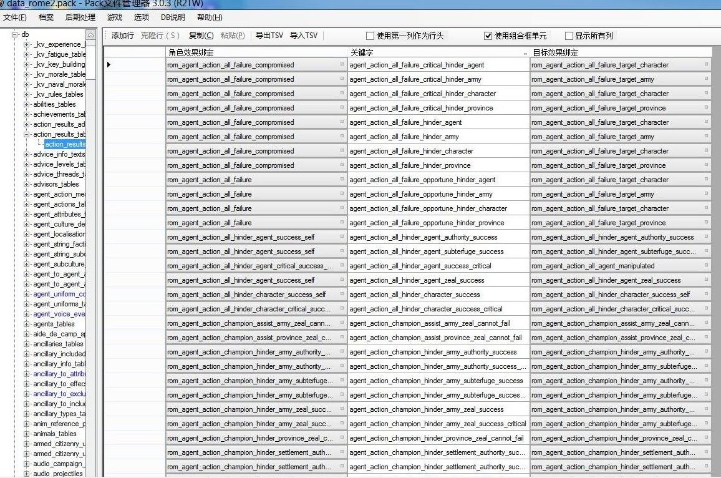The image size is (721, 478).
Task: Click the 添加行 toolbar button
Action: (x=122, y=36)
